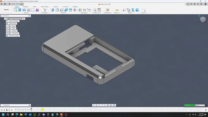Click the yellow highlighted timeline feature
The image size is (208, 117).
click(x=43, y=110)
